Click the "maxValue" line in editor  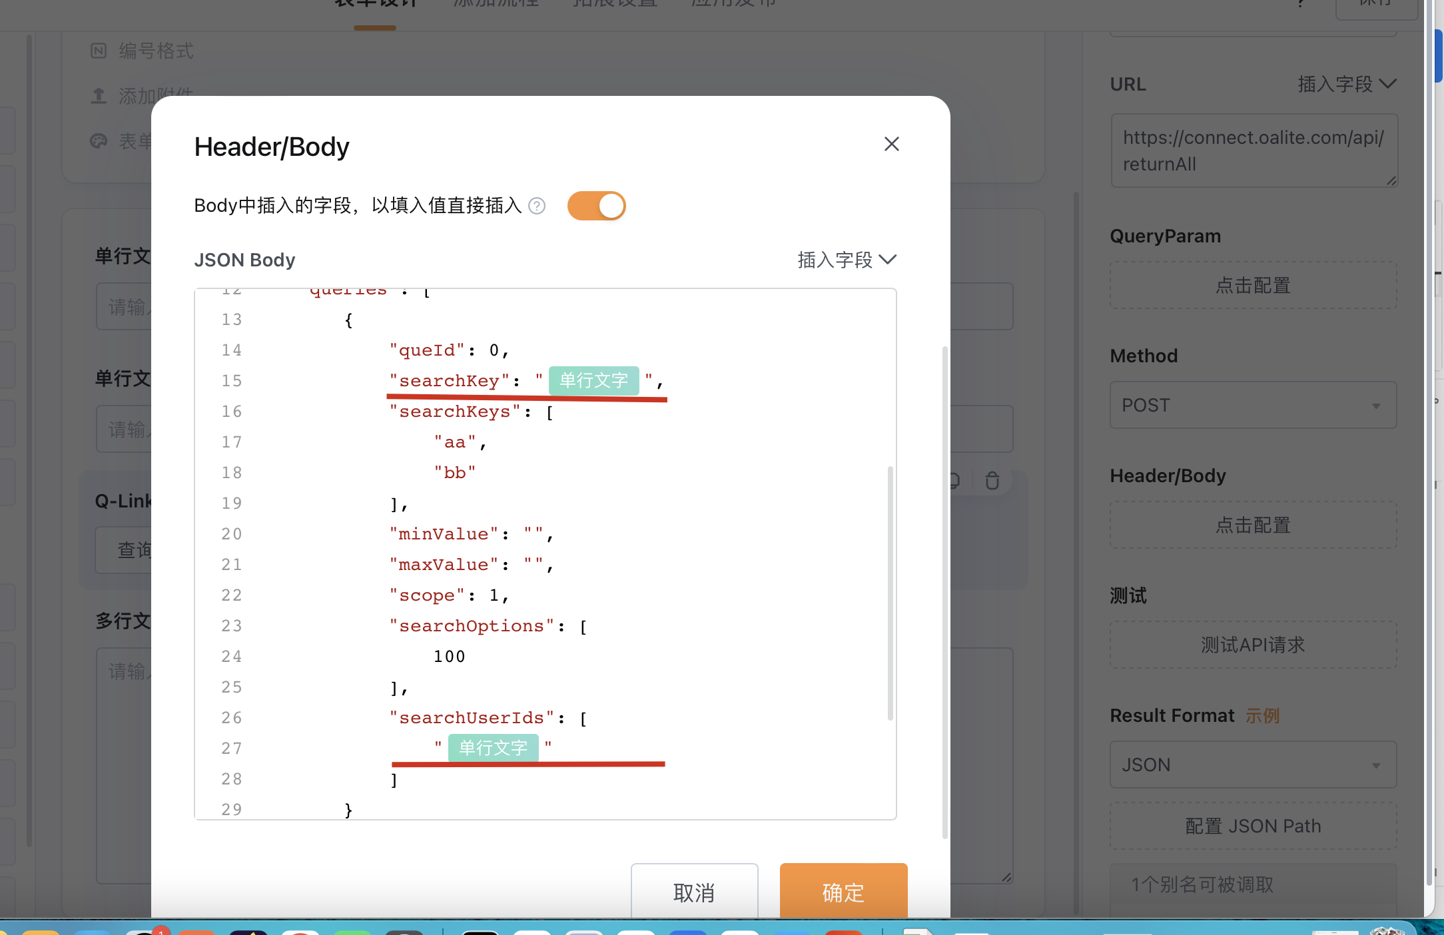click(x=471, y=565)
